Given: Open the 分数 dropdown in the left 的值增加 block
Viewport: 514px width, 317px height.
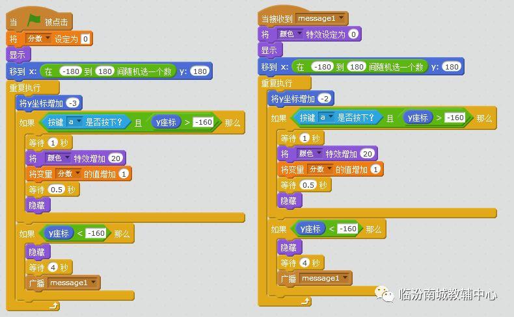Looking at the screenshot, I should click(x=68, y=173).
